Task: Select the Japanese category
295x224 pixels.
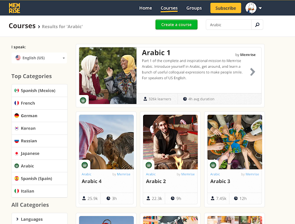Action: tap(40, 153)
